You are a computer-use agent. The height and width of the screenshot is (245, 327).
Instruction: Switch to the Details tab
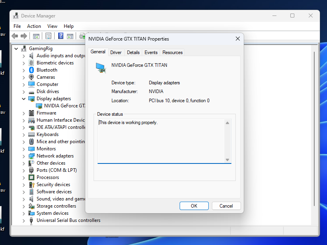pos(133,52)
